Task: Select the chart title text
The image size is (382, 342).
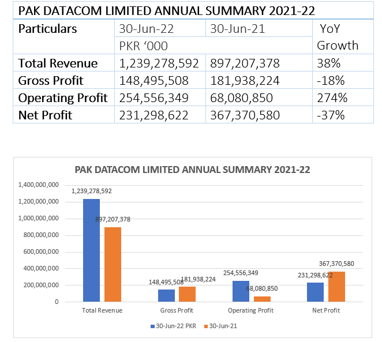Action: pos(192,170)
